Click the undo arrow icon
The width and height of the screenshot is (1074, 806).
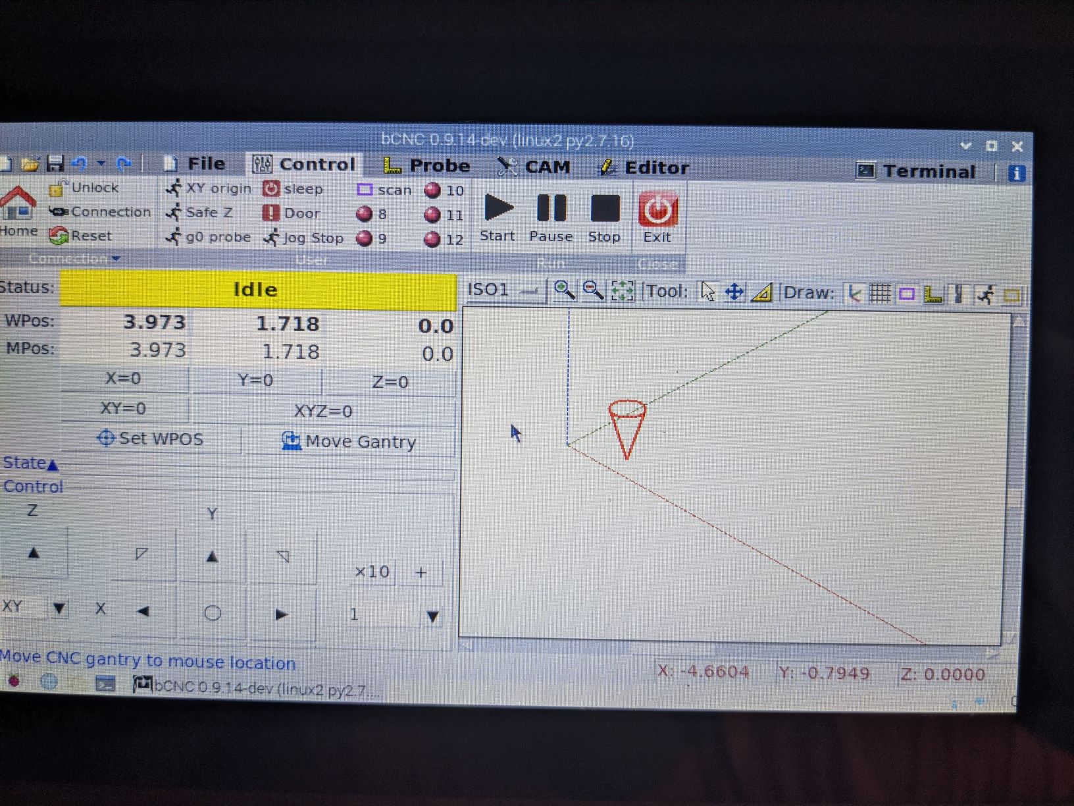80,163
